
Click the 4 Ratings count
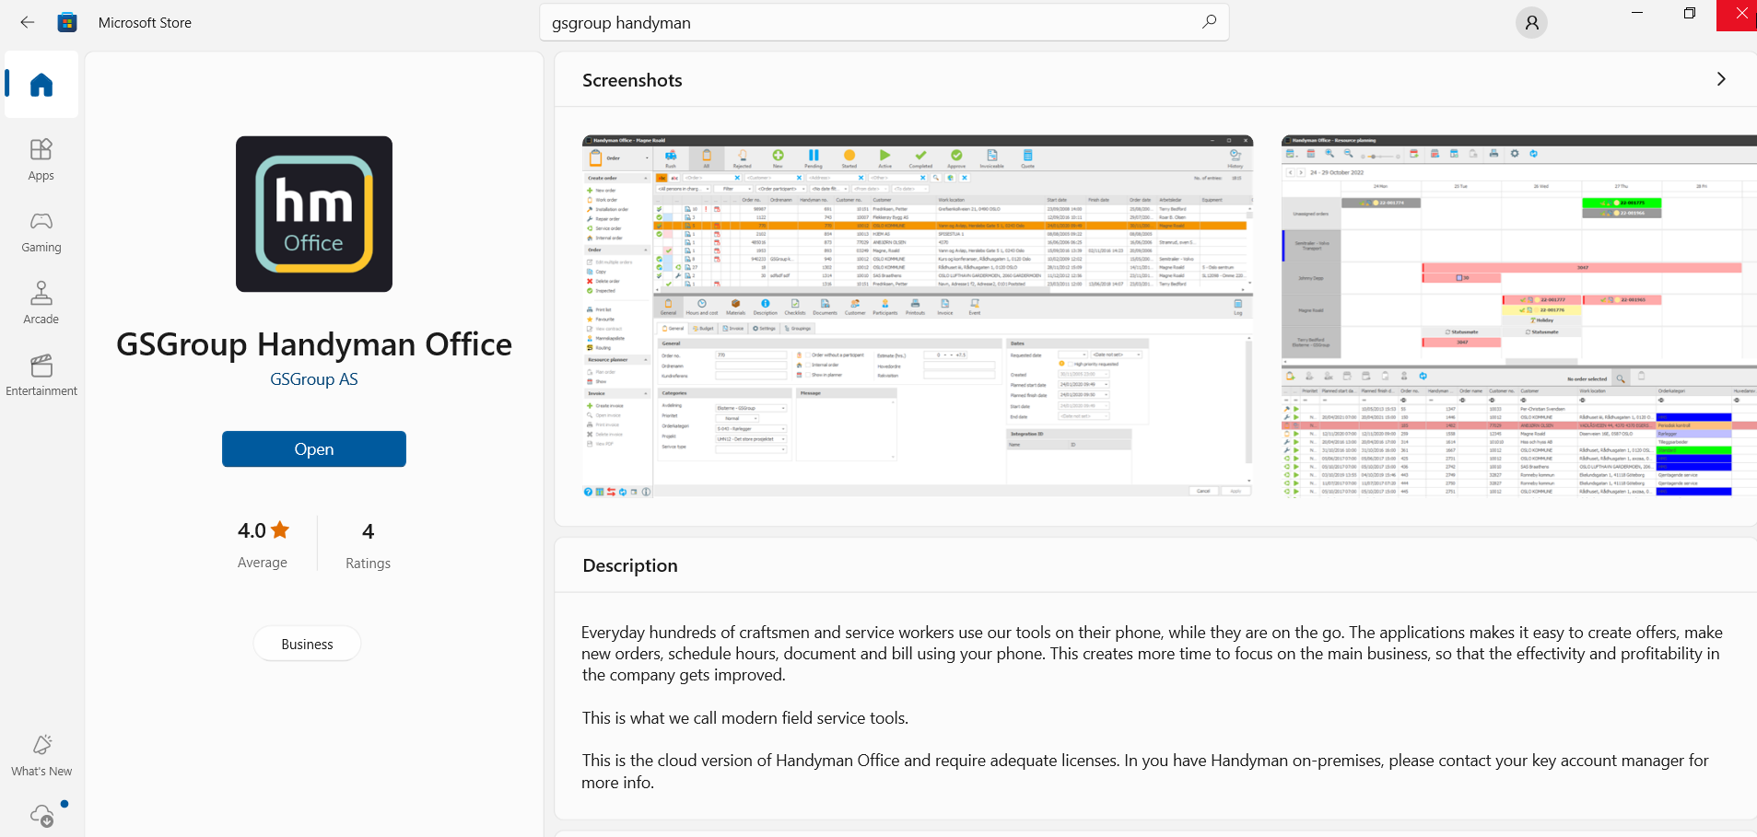coord(368,543)
